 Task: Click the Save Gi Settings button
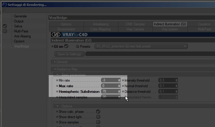click(x=69, y=54)
